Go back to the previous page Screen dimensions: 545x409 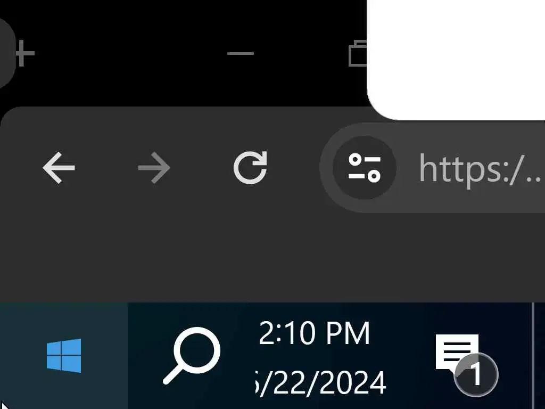59,168
